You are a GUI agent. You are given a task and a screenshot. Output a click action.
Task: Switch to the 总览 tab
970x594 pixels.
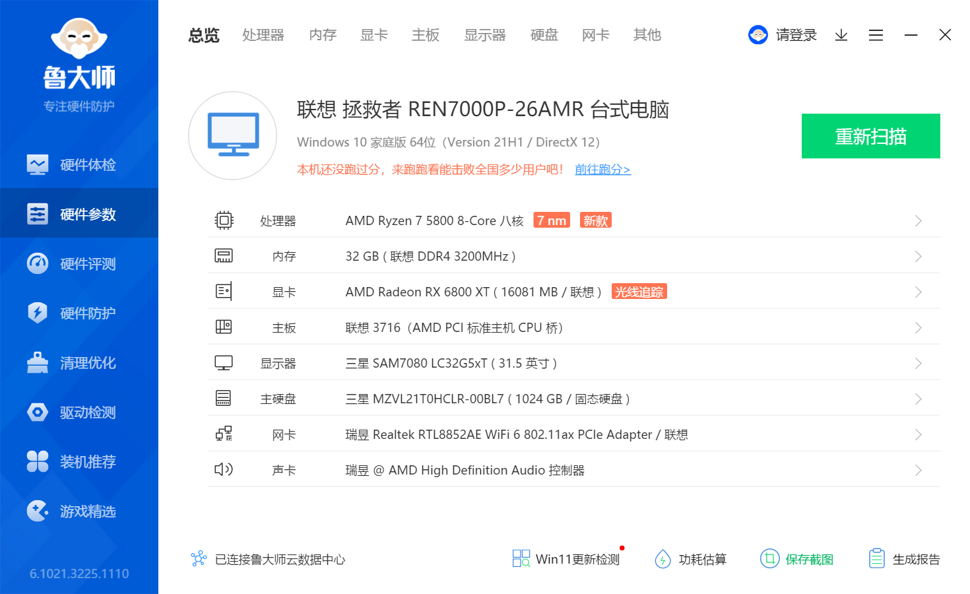pos(204,35)
